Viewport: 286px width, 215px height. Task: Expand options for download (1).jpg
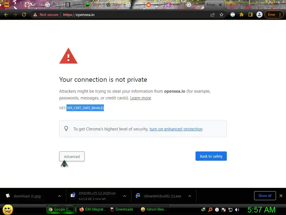59,196
